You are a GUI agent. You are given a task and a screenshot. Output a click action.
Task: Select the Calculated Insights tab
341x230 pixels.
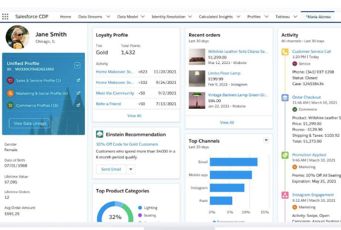click(216, 17)
